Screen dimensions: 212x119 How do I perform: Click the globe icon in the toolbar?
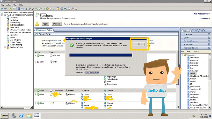click(47, 9)
